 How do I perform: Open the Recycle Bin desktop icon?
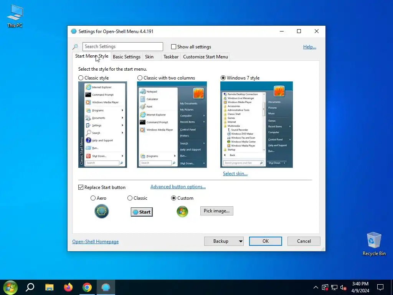374,244
